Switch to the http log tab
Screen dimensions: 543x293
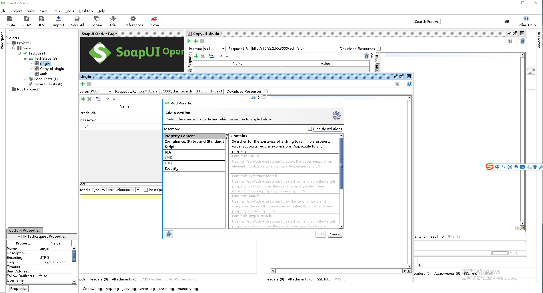(112, 288)
